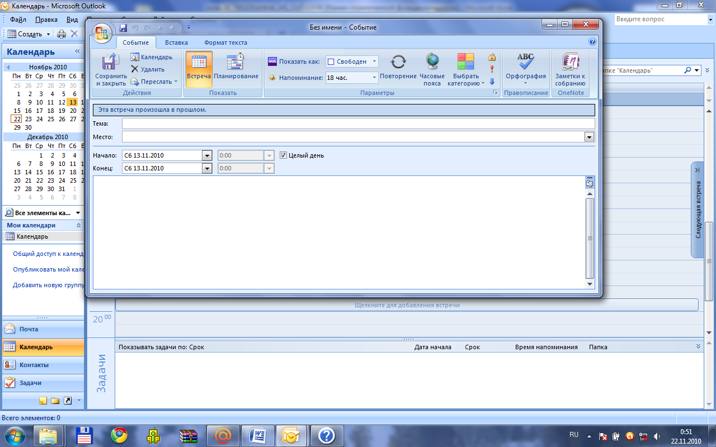Open Windows Start button
This screenshot has height=447, width=716.
(x=15, y=435)
